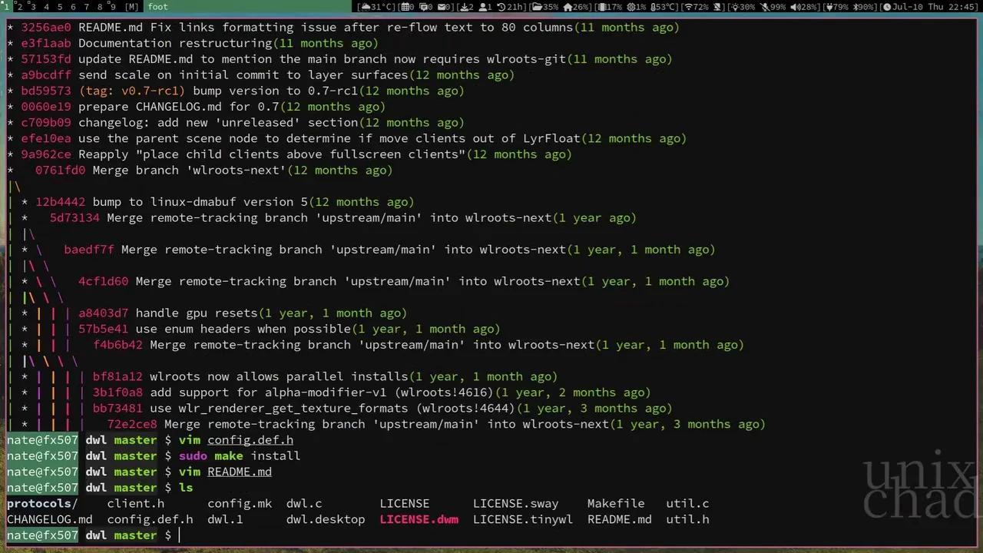Click the CPU usage icon showing 1%

pyautogui.click(x=631, y=7)
